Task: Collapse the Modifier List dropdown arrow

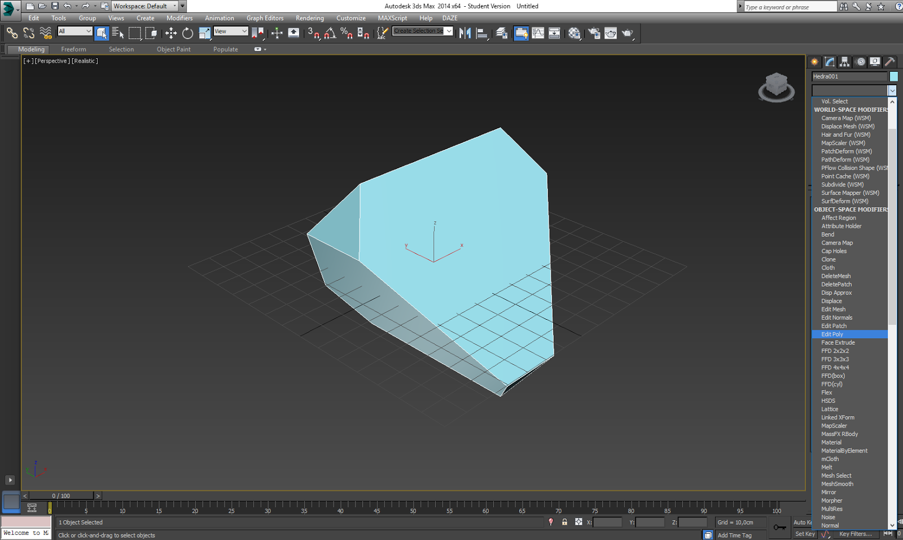Action: 892,90
